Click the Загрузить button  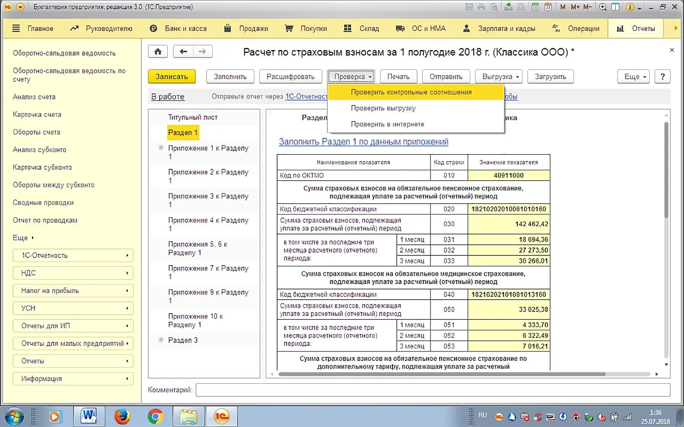[x=550, y=76]
